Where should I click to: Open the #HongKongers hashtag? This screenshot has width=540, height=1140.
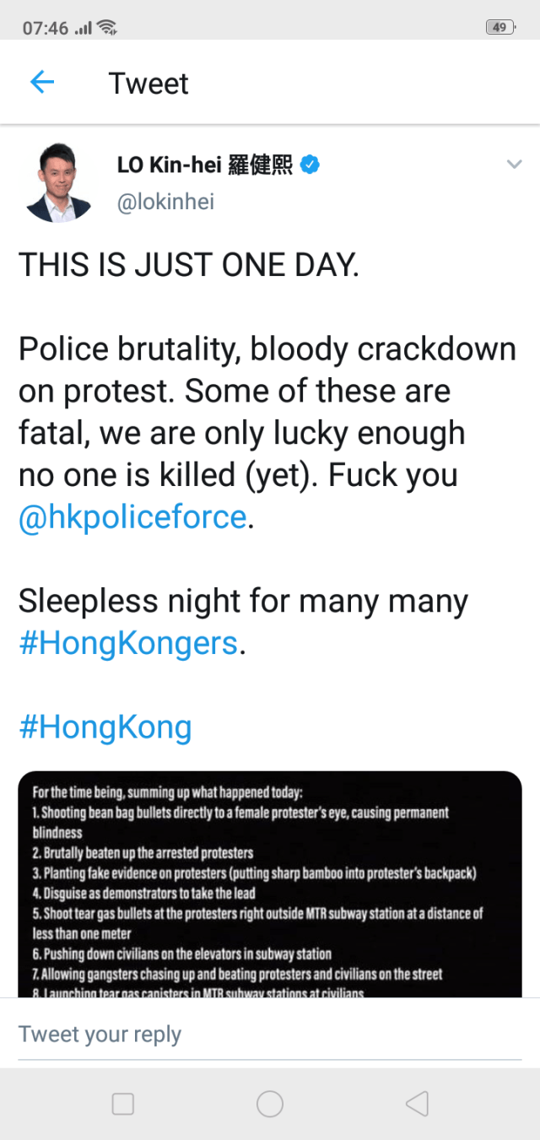click(128, 643)
